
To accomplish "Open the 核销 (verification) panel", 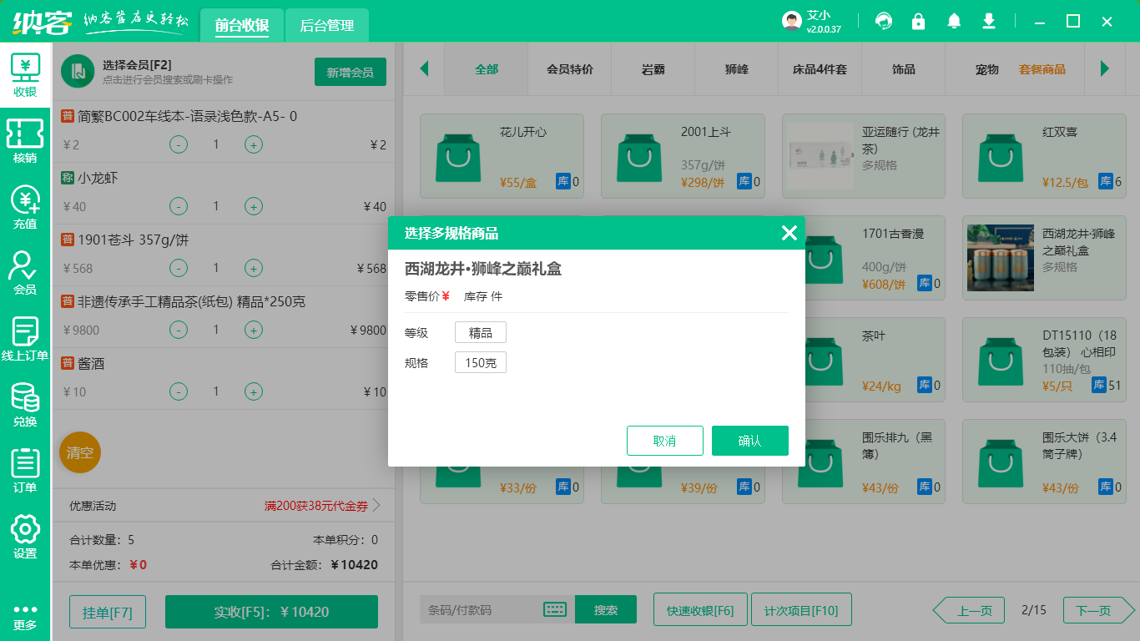I will pyautogui.click(x=25, y=139).
